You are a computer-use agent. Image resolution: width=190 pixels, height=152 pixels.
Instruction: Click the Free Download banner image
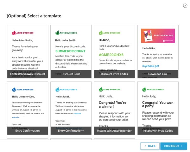[x=158, y=36]
